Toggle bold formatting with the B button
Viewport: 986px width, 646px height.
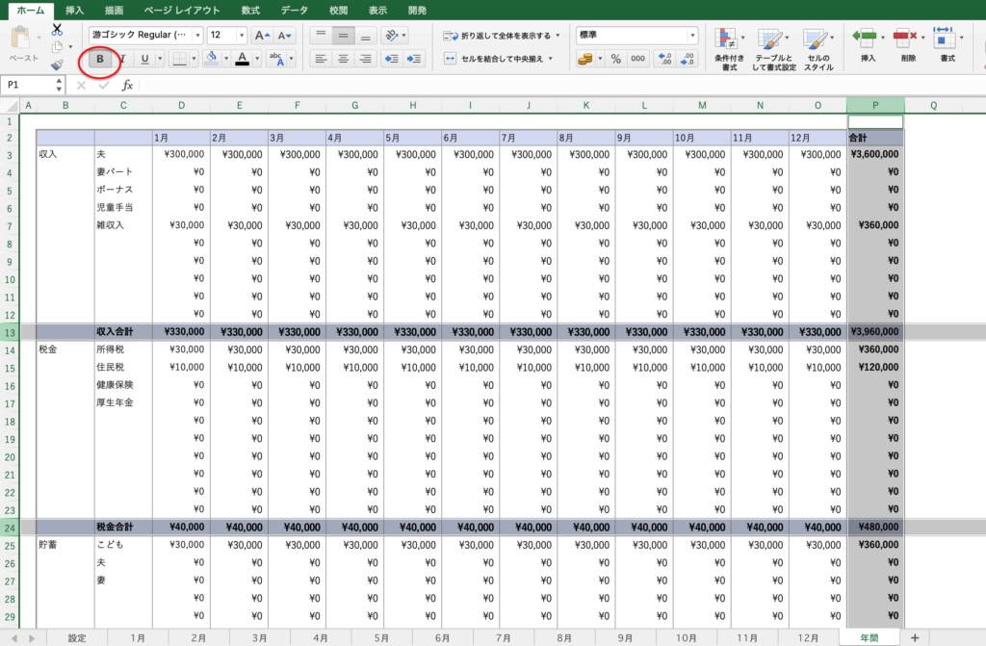coord(100,59)
